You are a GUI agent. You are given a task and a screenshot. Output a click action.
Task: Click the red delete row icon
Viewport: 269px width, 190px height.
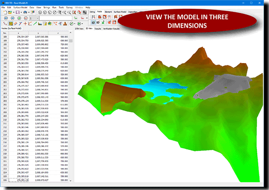pyautogui.click(x=82, y=18)
